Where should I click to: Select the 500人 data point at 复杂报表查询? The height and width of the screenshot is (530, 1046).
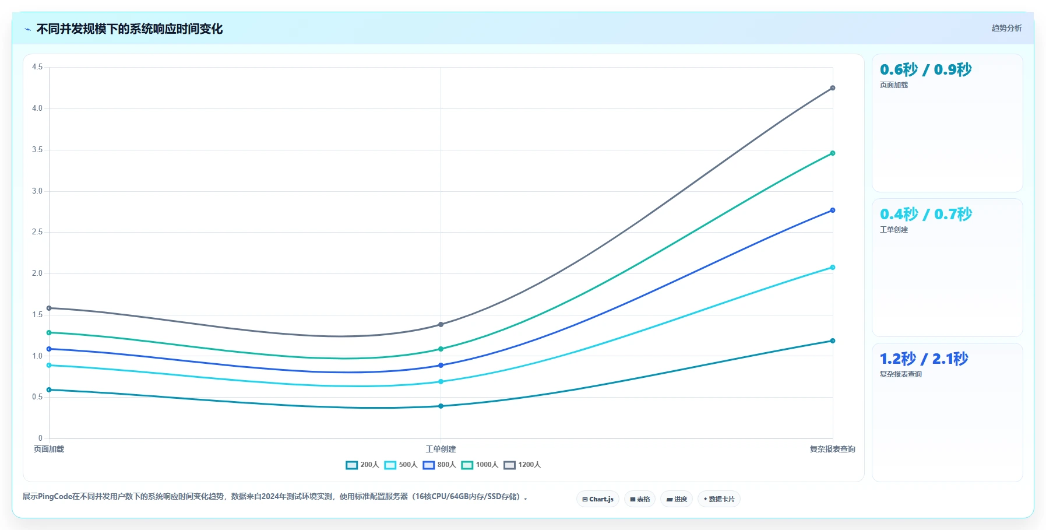pyautogui.click(x=832, y=268)
